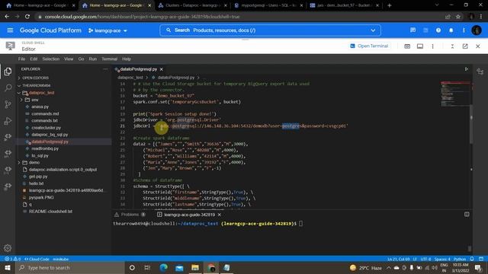Open the Source Control view
488x274 pixels.
click(8, 104)
